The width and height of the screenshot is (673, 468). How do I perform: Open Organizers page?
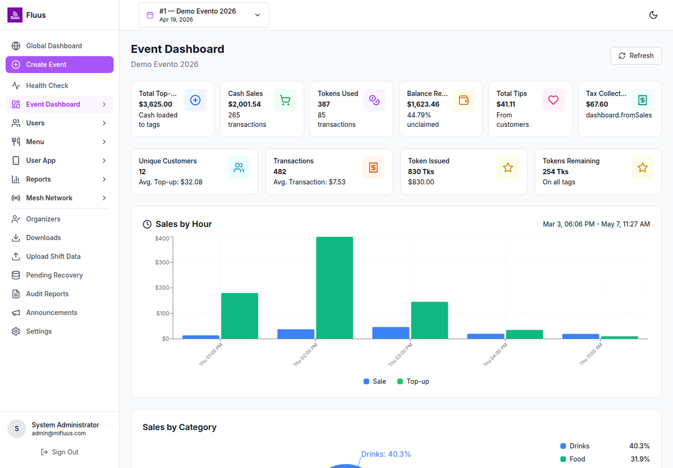click(59, 219)
